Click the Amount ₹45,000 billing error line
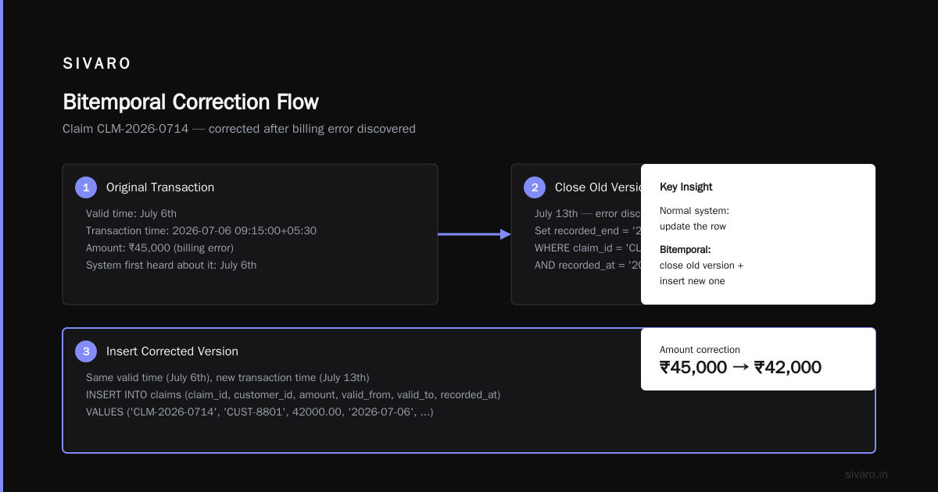The height and width of the screenshot is (492, 938). coord(159,248)
